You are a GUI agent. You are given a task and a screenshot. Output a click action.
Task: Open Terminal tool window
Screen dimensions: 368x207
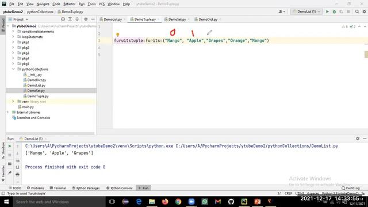[x=57, y=188]
